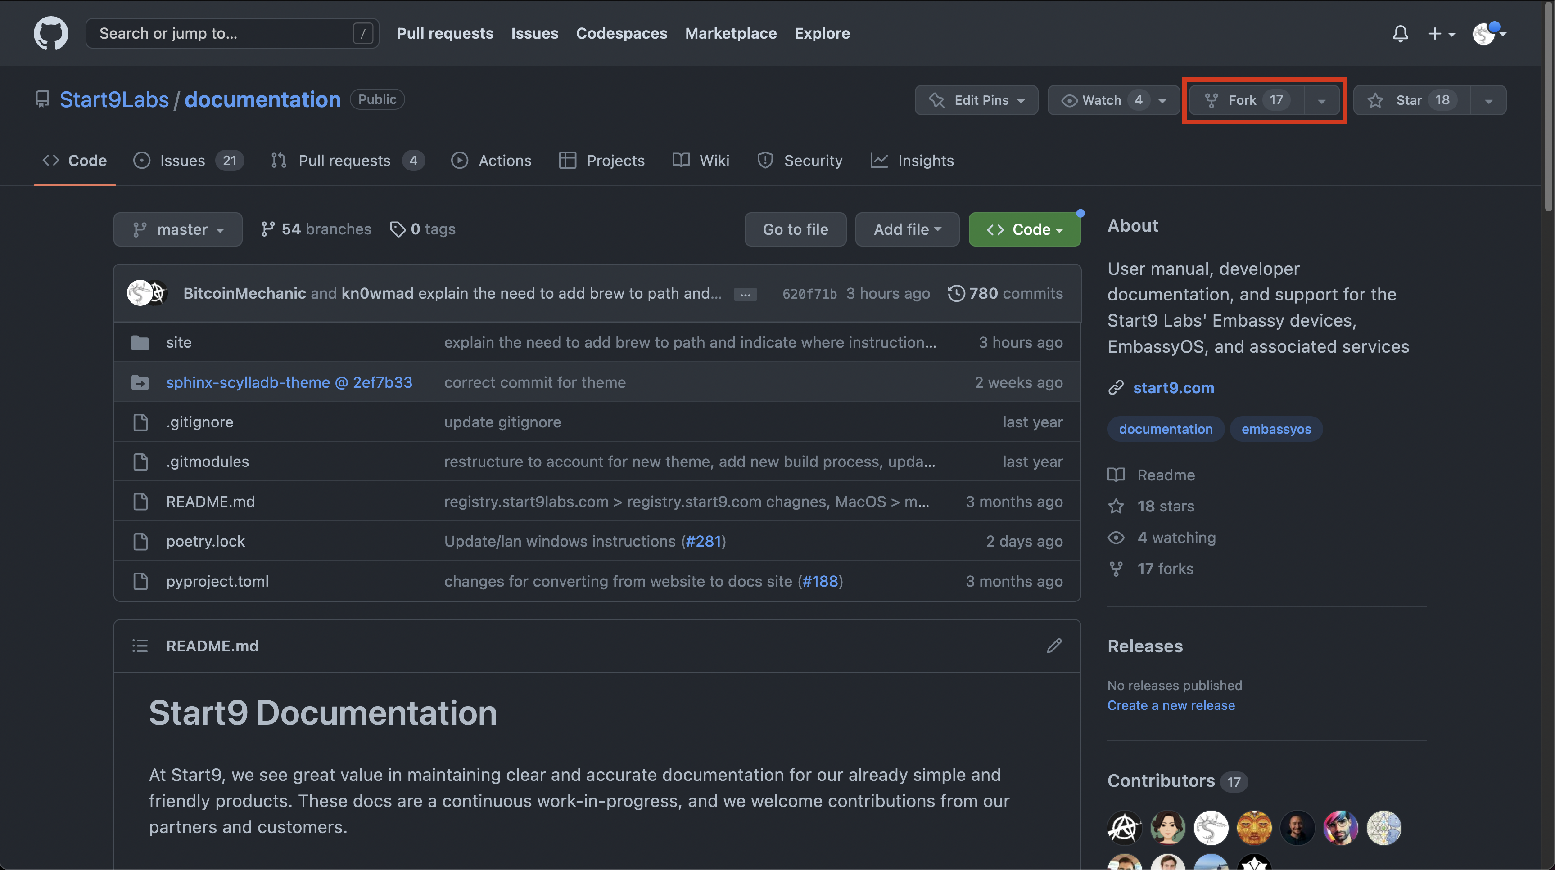Expand the master branch dropdown
Viewport: 1555px width, 870px height.
click(x=178, y=229)
